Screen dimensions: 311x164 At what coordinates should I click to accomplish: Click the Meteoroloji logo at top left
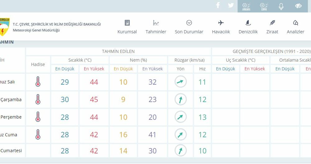pyautogui.click(x=4, y=27)
